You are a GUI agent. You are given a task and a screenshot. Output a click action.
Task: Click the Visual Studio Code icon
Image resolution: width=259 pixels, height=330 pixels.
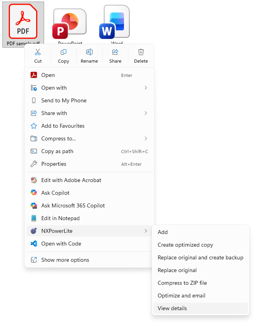(x=34, y=244)
